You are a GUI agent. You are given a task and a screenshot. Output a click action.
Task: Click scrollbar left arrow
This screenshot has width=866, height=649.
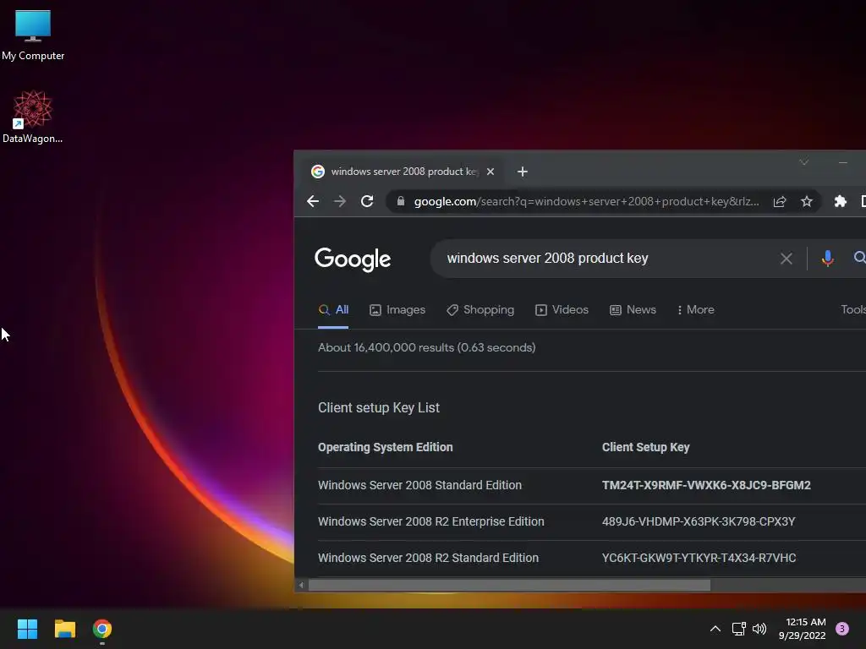tap(301, 585)
